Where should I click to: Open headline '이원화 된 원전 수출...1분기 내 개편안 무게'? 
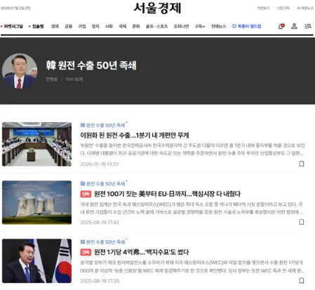[135, 135]
